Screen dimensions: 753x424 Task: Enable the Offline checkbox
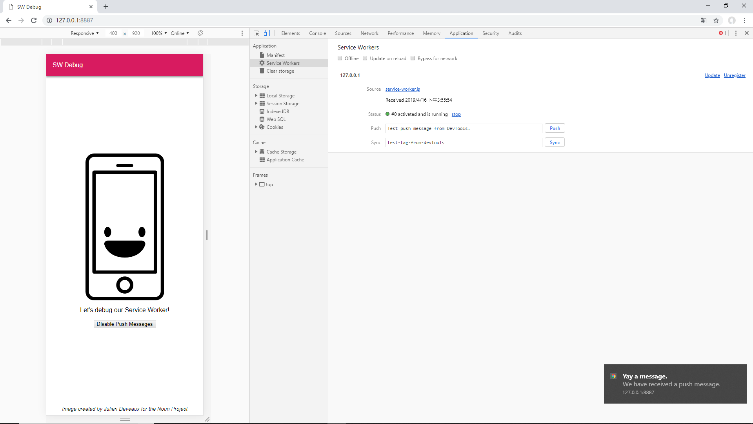(x=340, y=58)
